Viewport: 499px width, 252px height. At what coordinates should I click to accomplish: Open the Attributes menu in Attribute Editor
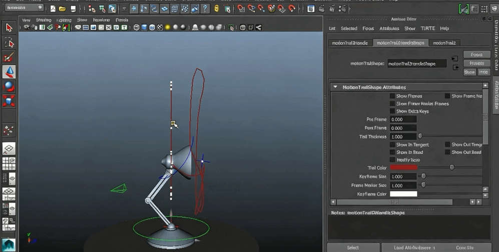point(389,29)
